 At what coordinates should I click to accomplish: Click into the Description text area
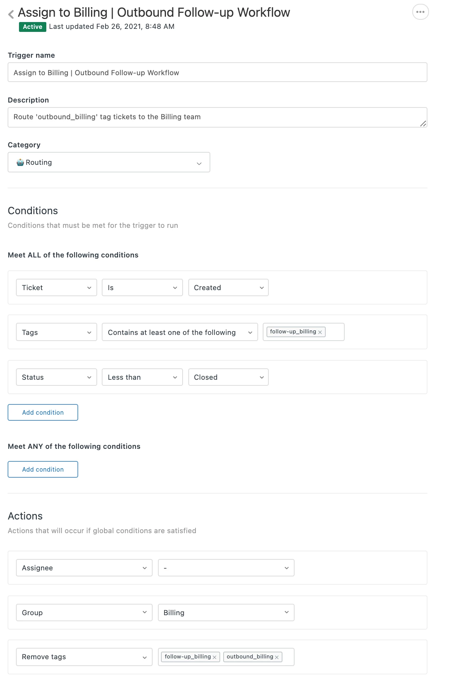click(x=217, y=117)
